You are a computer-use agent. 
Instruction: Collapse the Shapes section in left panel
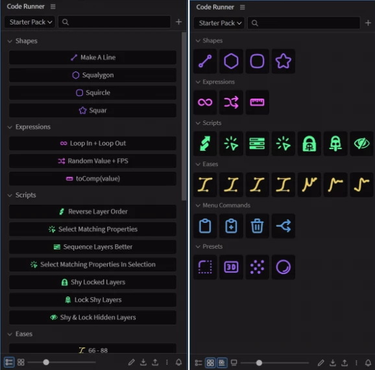tap(10, 41)
